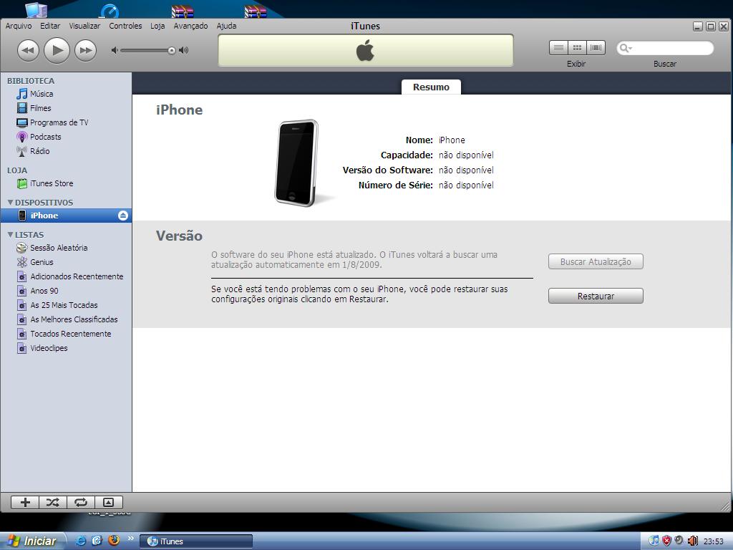This screenshot has height=550, width=733.
Task: Open the Genius playlist
Action: [x=66, y=262]
